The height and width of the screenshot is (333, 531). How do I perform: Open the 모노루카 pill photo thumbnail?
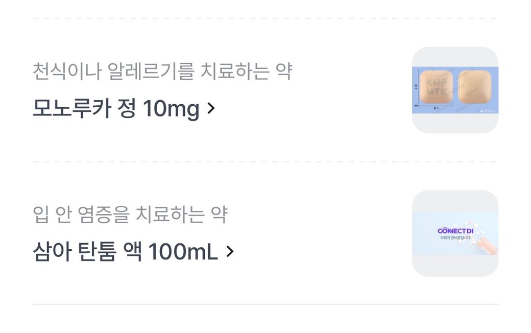(455, 90)
